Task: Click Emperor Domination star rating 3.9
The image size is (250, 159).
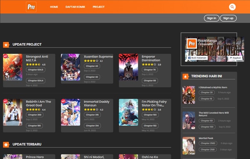Action: pyautogui.click(x=149, y=65)
